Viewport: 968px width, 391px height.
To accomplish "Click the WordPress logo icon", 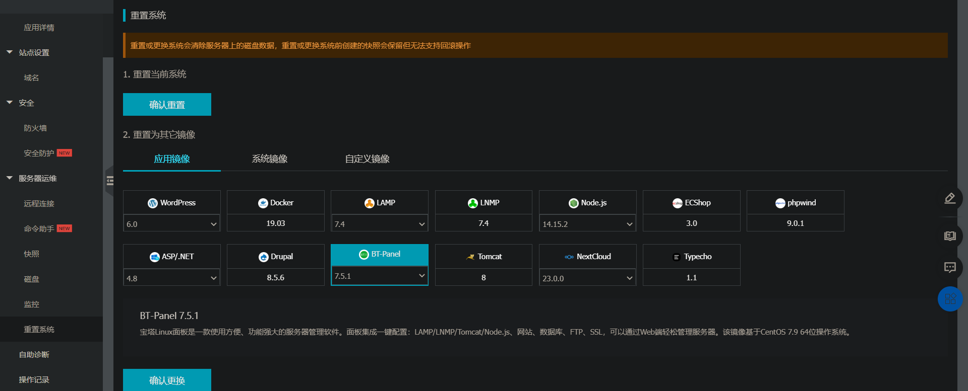I will click(x=153, y=203).
